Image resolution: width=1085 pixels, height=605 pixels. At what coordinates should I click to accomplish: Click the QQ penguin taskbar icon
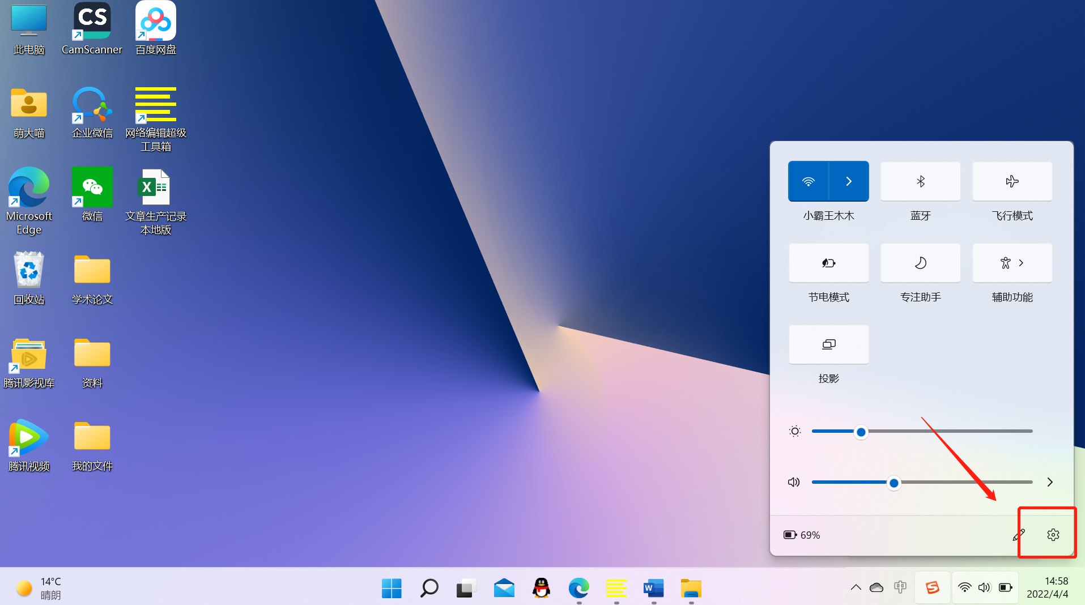coord(541,588)
